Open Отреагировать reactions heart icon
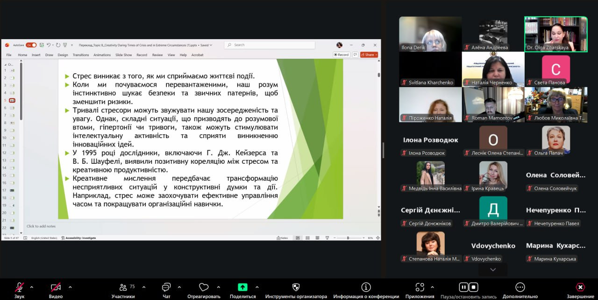This screenshot has width=598, height=300. (x=204, y=287)
